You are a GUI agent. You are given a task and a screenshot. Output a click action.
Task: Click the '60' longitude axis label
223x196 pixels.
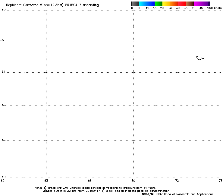point(2,181)
